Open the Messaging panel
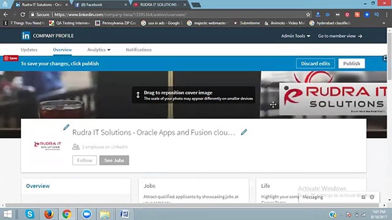Viewport: 392px width, 220px height. click(x=313, y=197)
